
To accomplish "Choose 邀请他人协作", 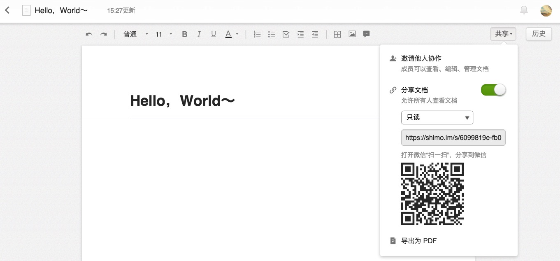I will pyautogui.click(x=421, y=58).
